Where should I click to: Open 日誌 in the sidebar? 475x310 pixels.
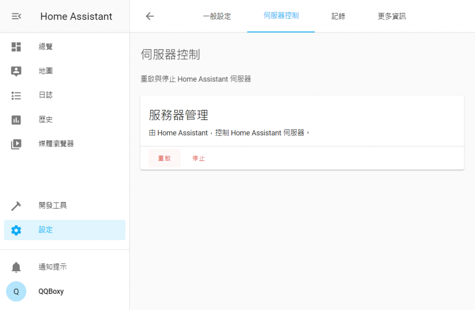click(64, 95)
